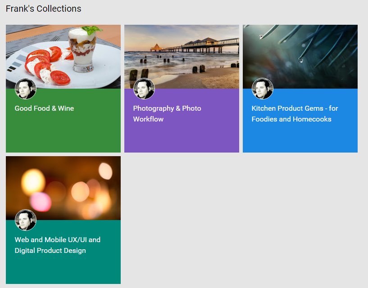Open Web and Mobile UX/UI collection title

coord(58,245)
